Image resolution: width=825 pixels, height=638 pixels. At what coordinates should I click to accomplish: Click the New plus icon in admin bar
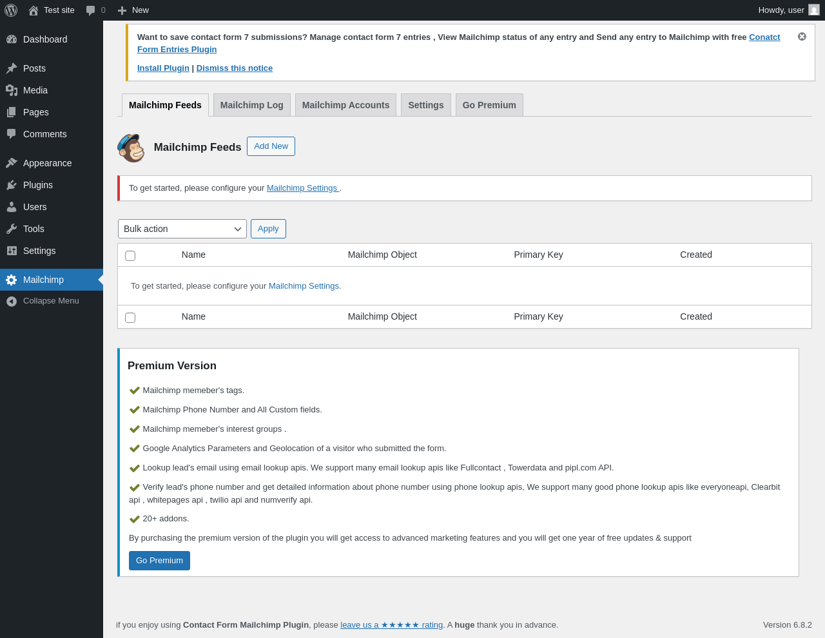point(122,10)
